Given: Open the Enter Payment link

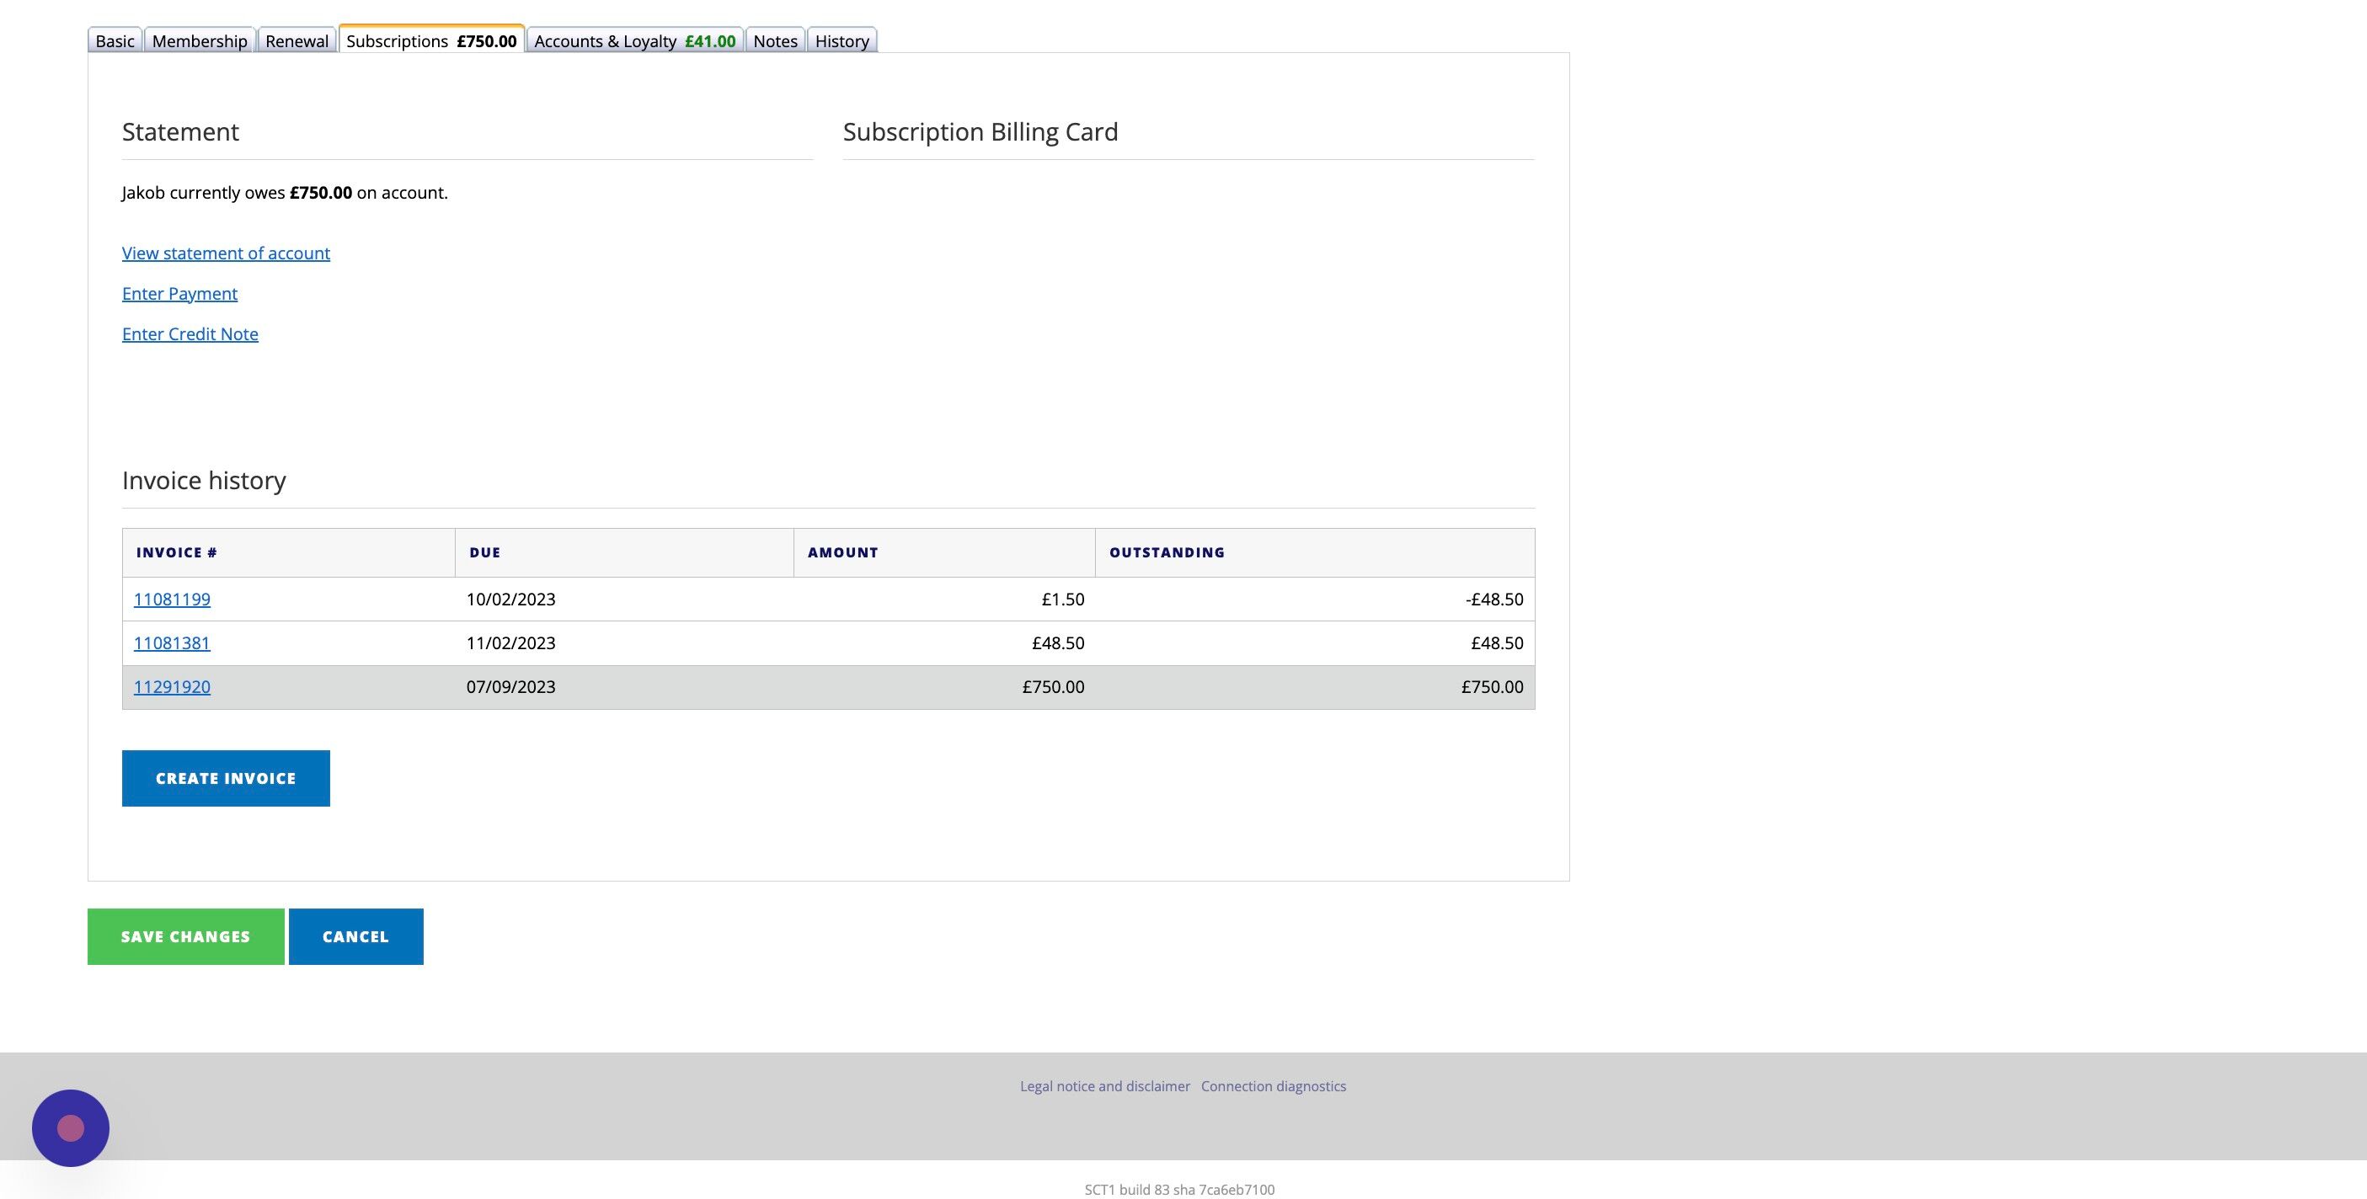Looking at the screenshot, I should pyautogui.click(x=180, y=293).
